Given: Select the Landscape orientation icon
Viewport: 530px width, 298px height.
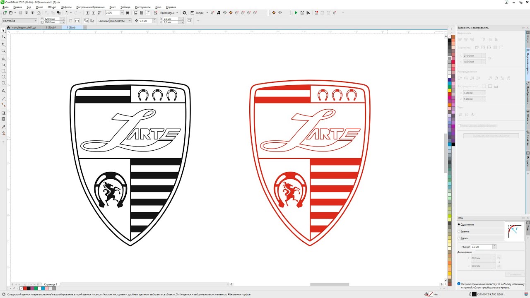Looking at the screenshot, I should coord(77,20).
